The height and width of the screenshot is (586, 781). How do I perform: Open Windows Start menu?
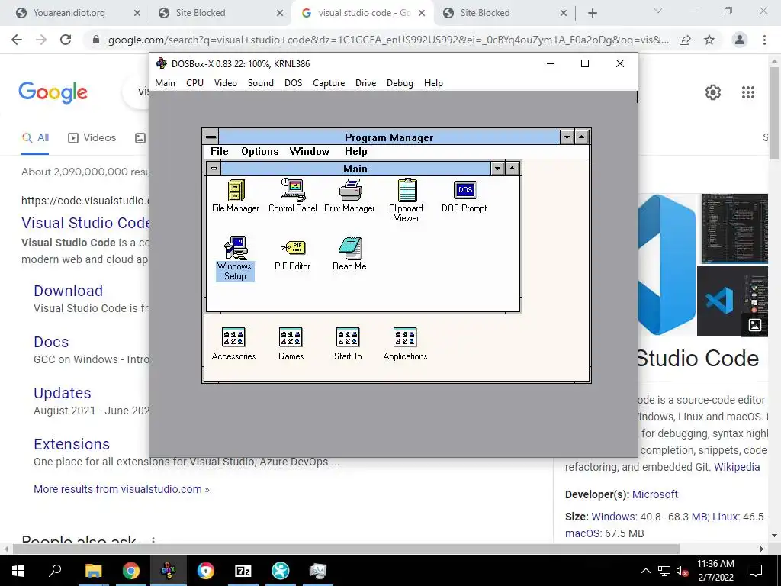18,571
